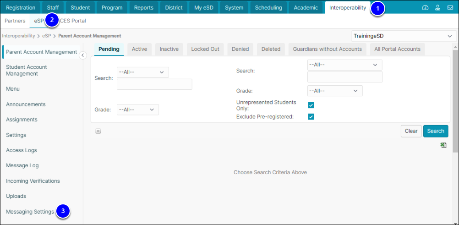Switch to the Registration tab

[x=21, y=8]
